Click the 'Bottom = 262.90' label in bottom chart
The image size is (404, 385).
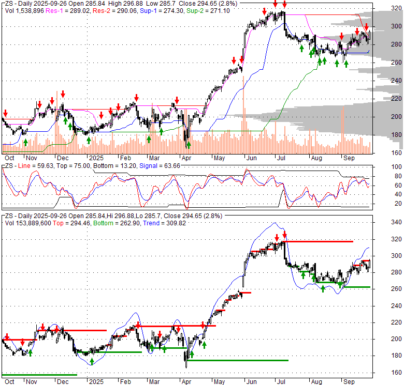pos(117,223)
